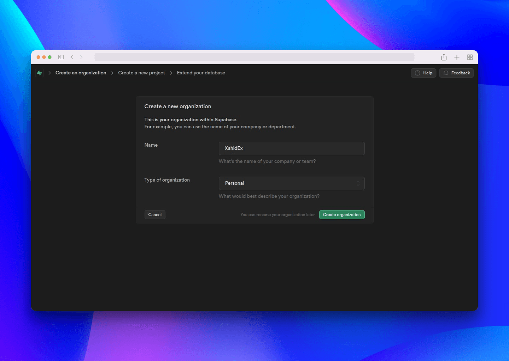Click the Feedback speech bubble icon

446,73
